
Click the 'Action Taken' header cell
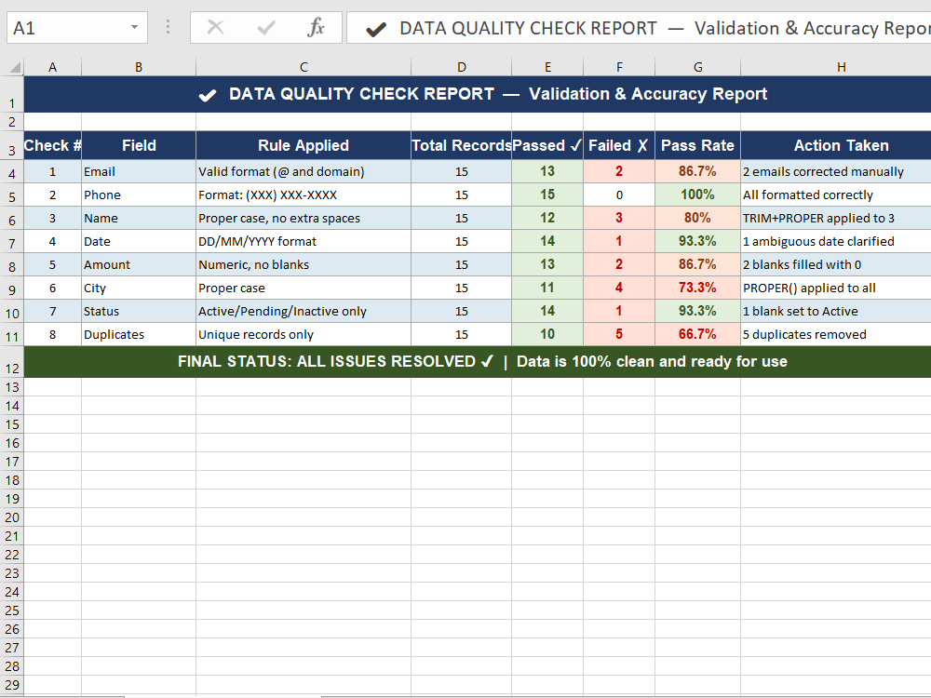[836, 145]
